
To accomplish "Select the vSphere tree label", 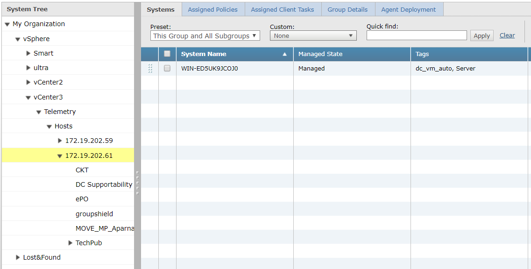I will click(36, 39).
